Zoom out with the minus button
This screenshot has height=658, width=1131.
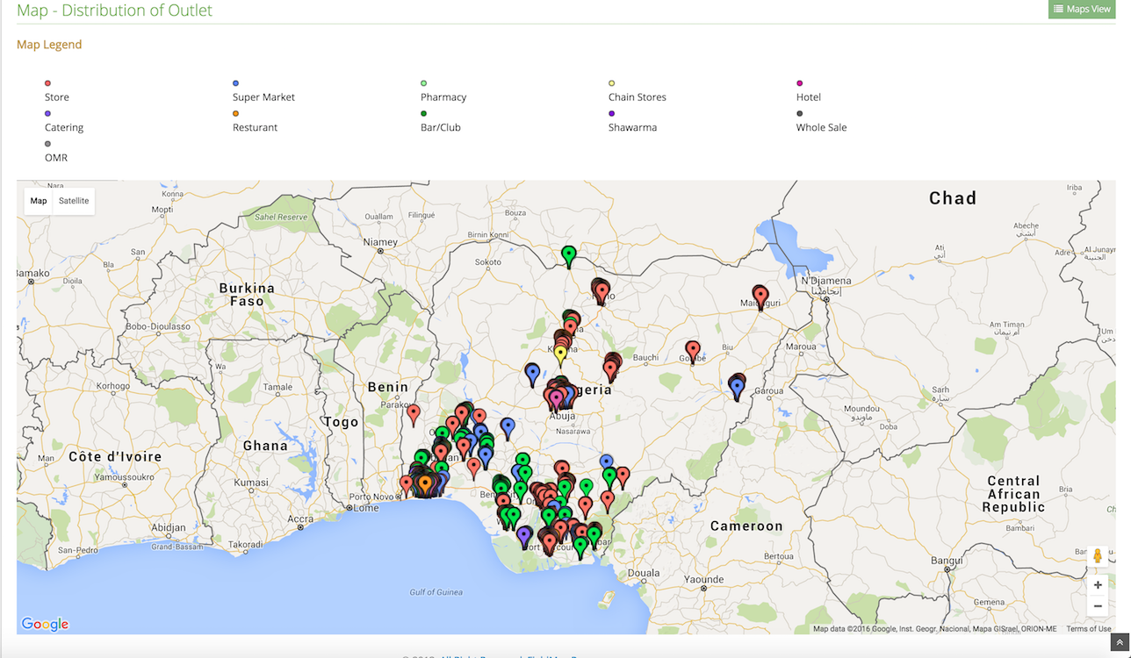click(1098, 606)
